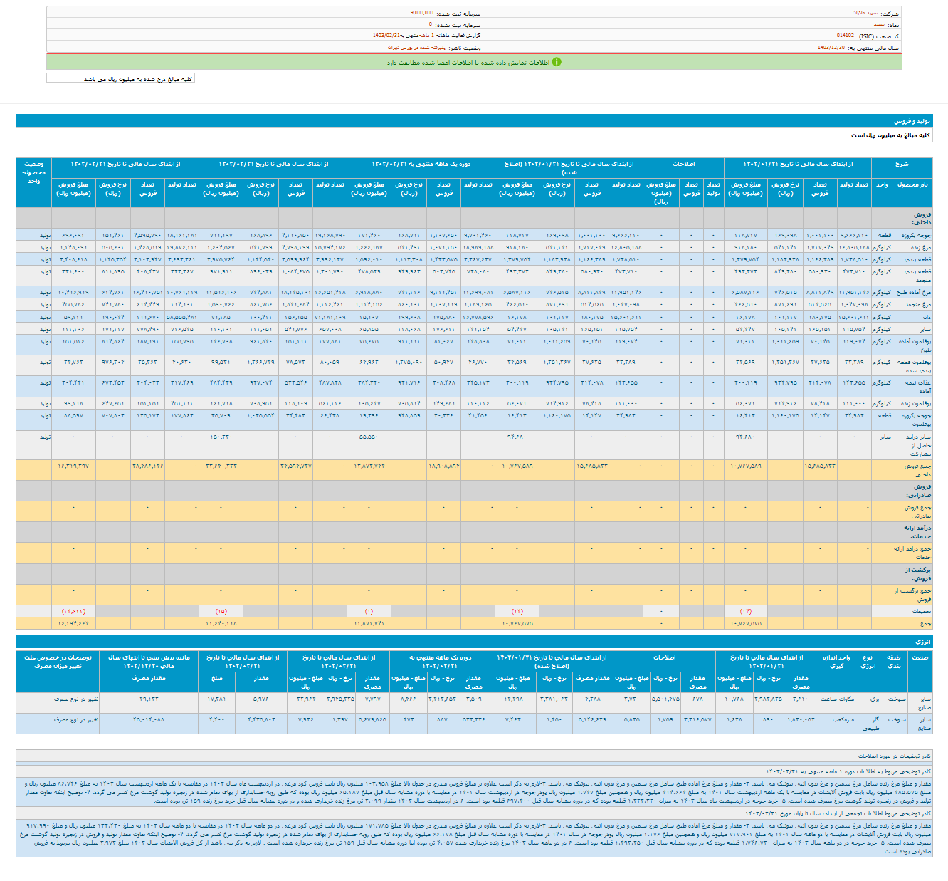This screenshot has width=948, height=881.
Task: Click the نام محصول column header
Action: [x=912, y=185]
